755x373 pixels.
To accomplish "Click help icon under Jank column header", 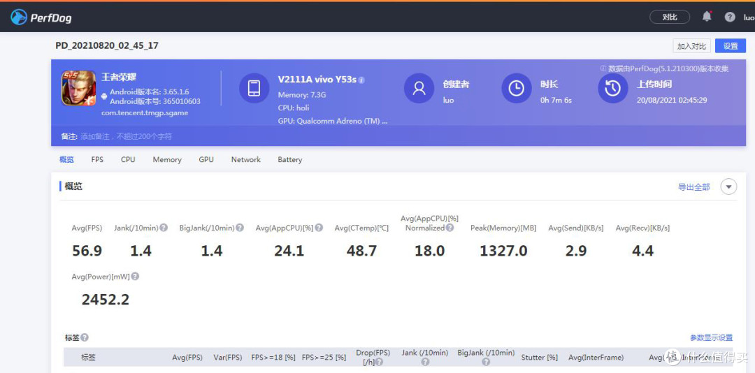I will pos(425,362).
